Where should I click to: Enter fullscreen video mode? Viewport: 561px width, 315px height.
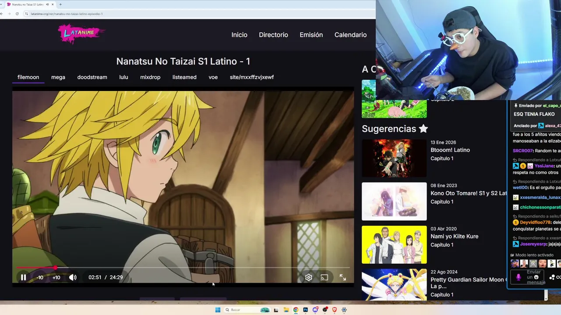[343, 277]
